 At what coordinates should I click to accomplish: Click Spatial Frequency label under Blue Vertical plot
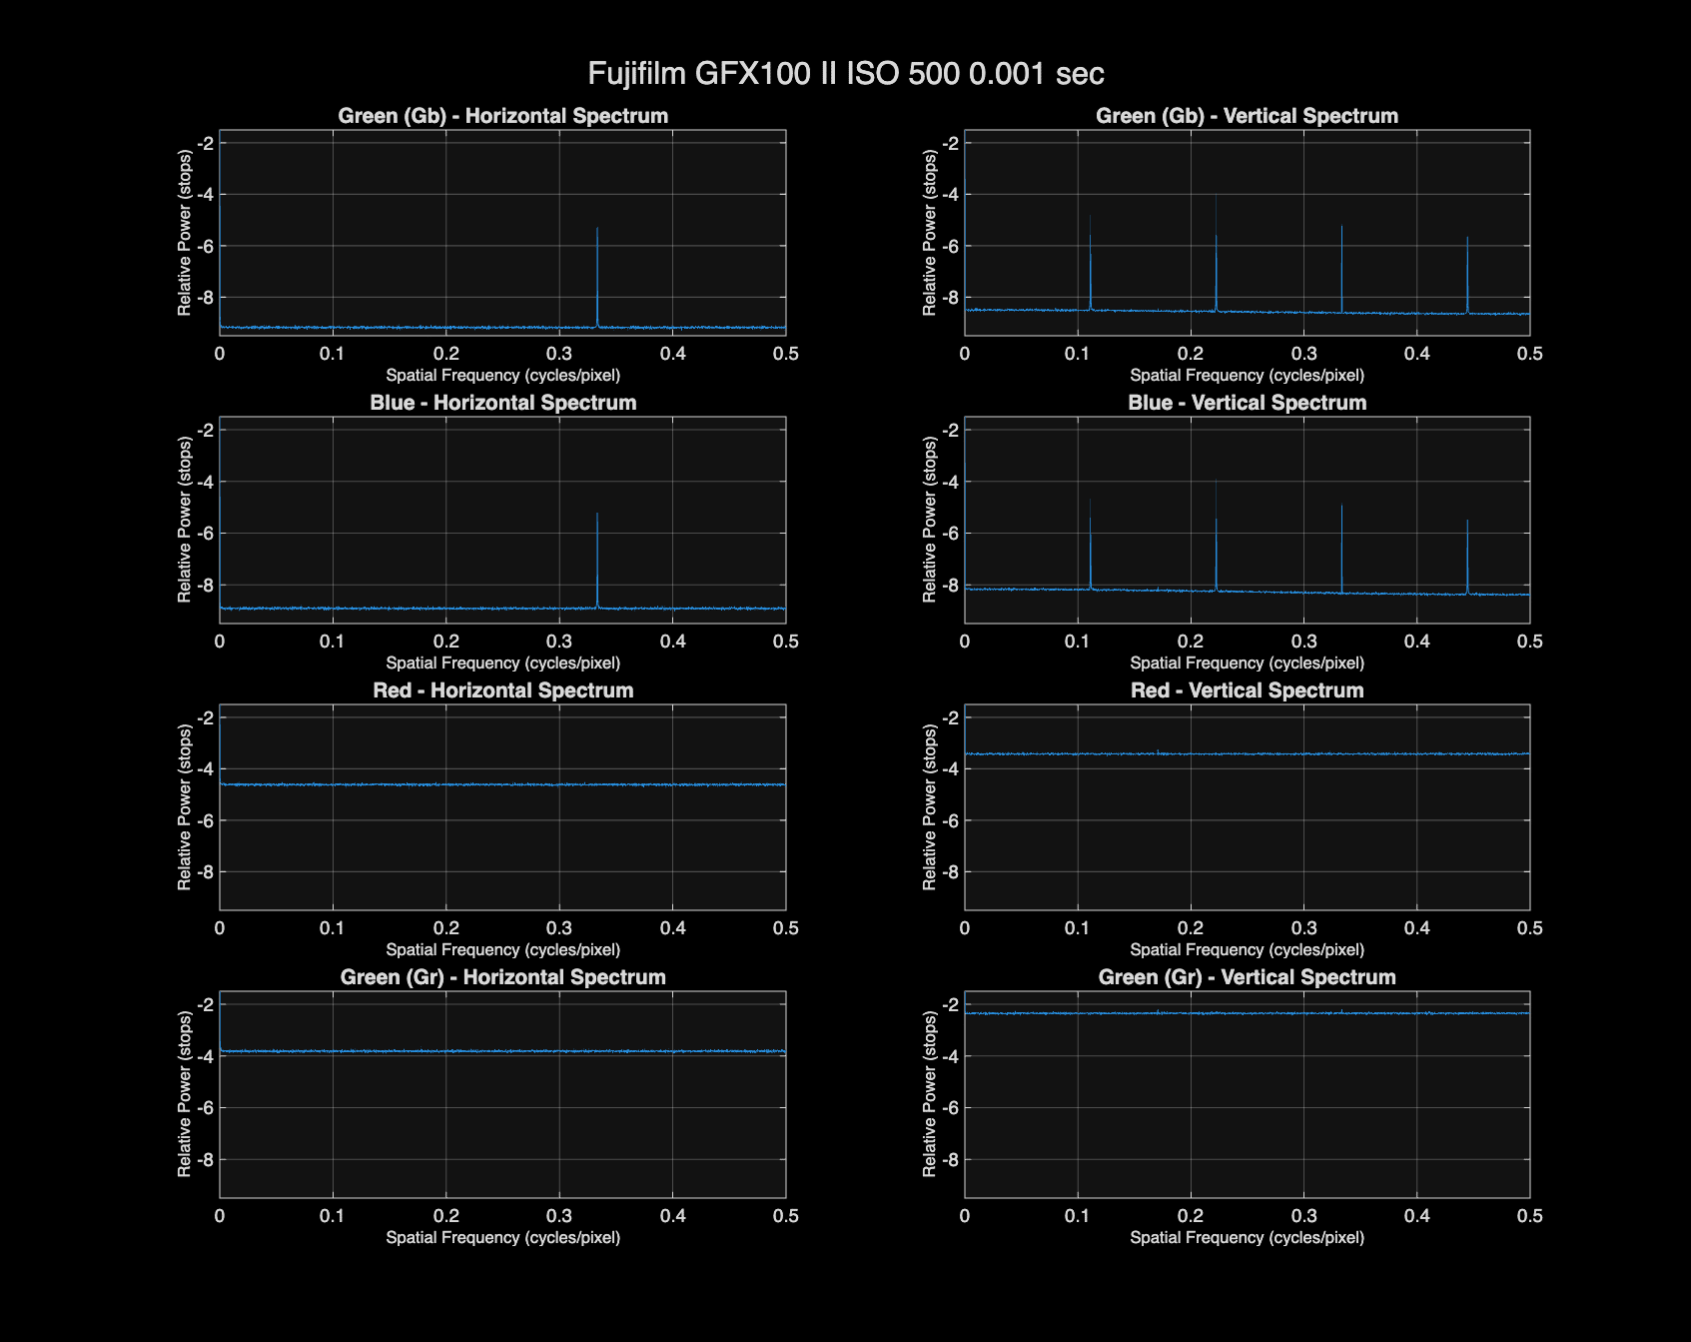pyautogui.click(x=1247, y=664)
